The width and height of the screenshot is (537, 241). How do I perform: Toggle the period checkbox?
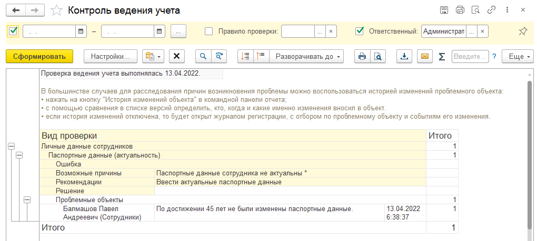coord(14,31)
